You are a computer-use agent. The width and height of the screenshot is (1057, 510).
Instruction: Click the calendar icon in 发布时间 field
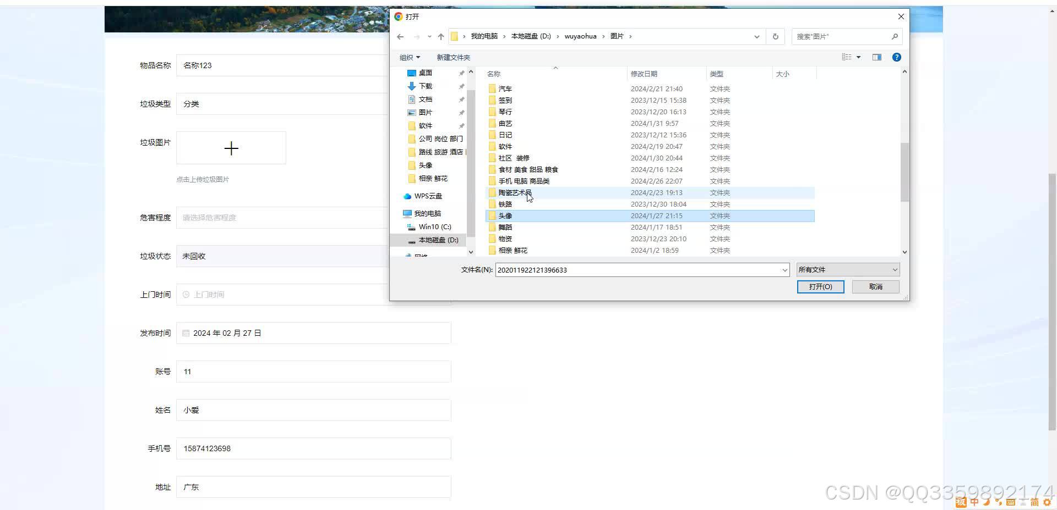(x=186, y=333)
